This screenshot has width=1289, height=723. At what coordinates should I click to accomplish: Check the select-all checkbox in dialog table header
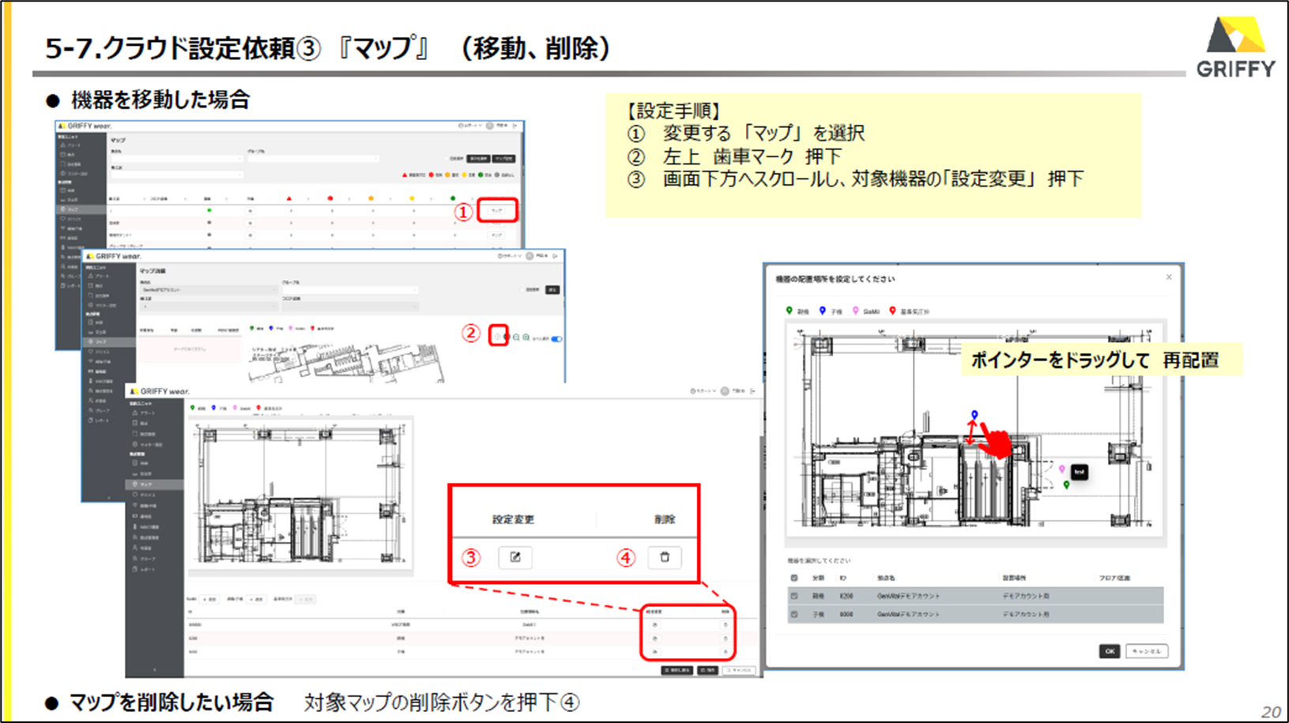794,578
